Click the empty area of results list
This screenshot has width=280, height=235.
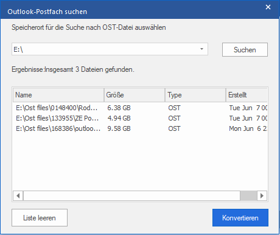coord(140,163)
